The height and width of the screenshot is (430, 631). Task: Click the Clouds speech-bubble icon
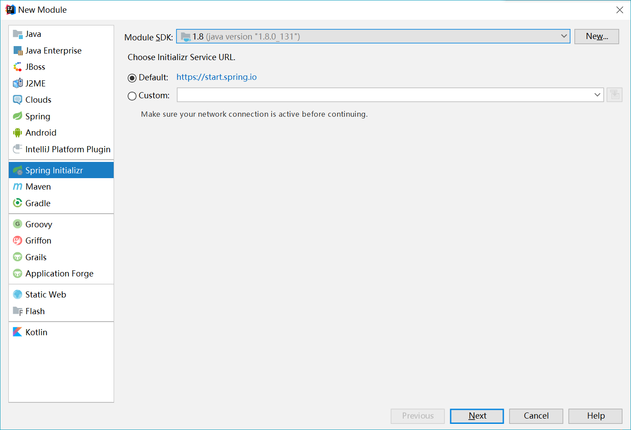(18, 100)
